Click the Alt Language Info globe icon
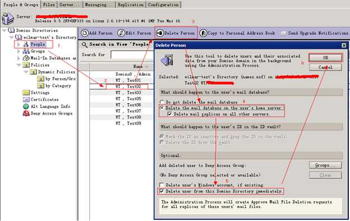Image resolution: width=350 pixels, height=221 pixels. coord(26,107)
